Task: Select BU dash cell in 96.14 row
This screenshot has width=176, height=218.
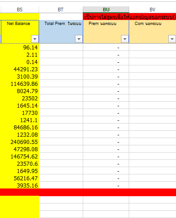Action: tap(106, 48)
